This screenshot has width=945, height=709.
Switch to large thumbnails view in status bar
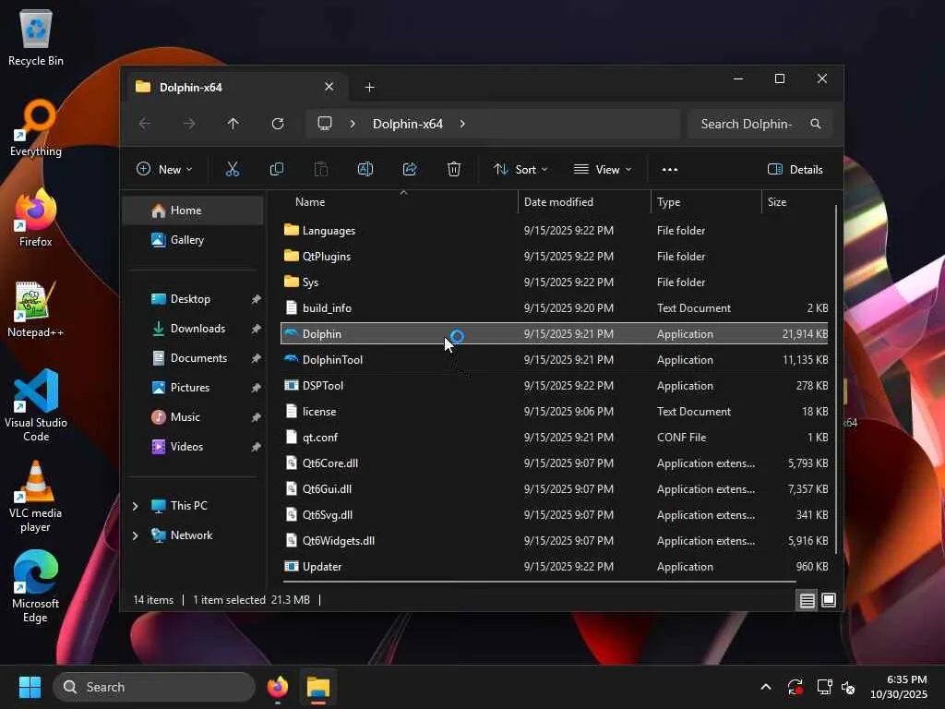tap(829, 600)
